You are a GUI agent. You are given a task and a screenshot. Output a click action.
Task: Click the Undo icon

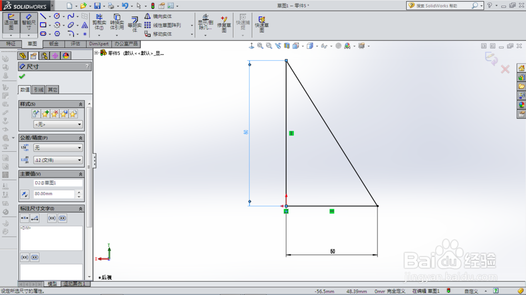(x=125, y=6)
